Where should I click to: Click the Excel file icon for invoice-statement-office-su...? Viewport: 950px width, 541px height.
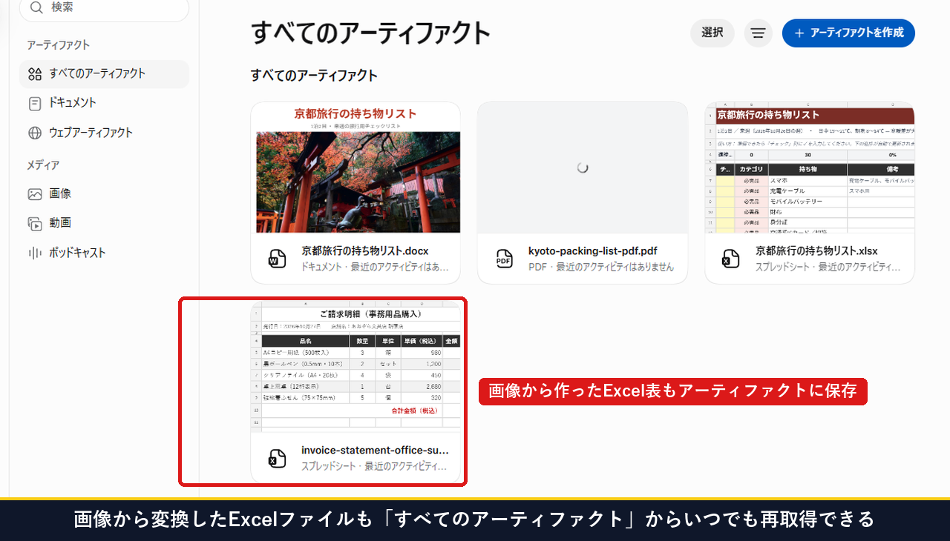pos(277,458)
